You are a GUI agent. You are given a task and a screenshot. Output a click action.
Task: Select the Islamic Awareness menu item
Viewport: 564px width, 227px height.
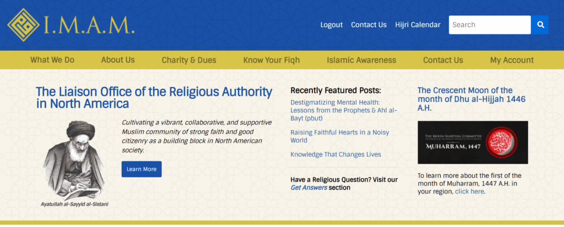tap(361, 60)
